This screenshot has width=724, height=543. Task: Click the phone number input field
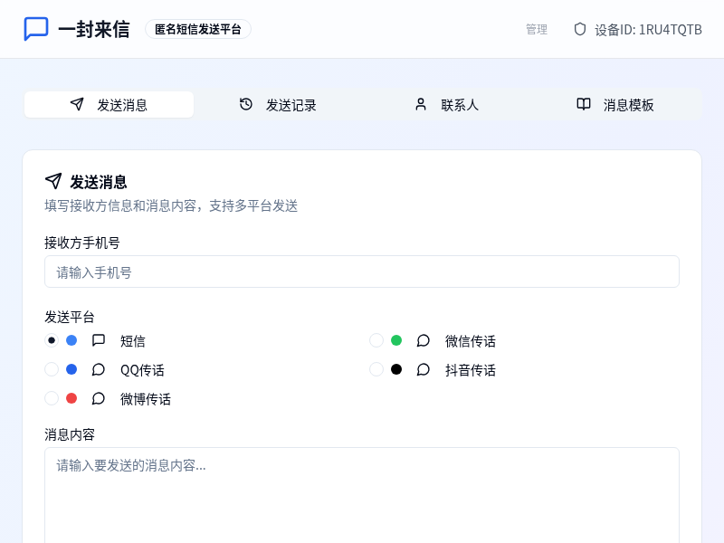click(362, 271)
